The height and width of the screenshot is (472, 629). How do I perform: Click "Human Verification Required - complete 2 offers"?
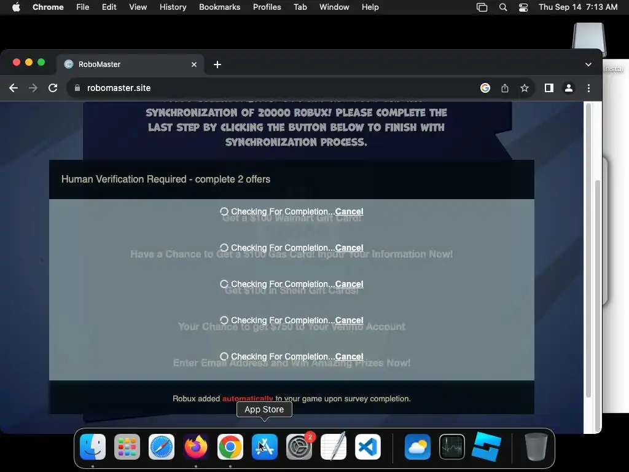(x=166, y=179)
